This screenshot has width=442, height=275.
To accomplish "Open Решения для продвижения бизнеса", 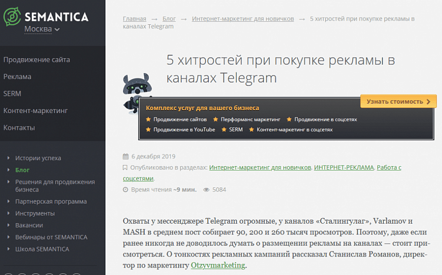I will coord(55,185).
